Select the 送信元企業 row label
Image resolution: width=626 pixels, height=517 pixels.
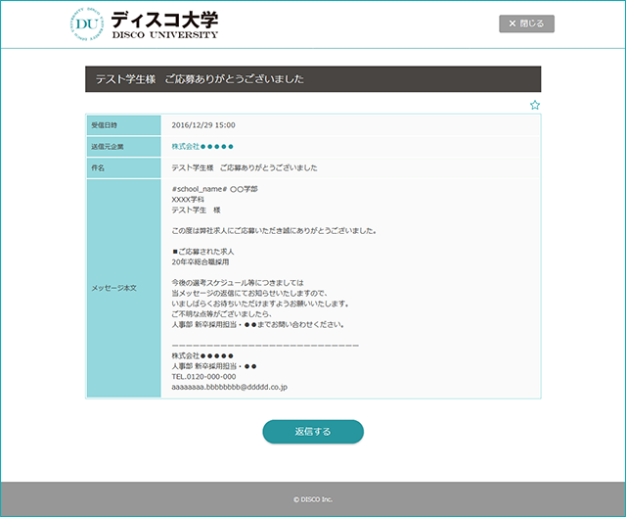point(108,147)
